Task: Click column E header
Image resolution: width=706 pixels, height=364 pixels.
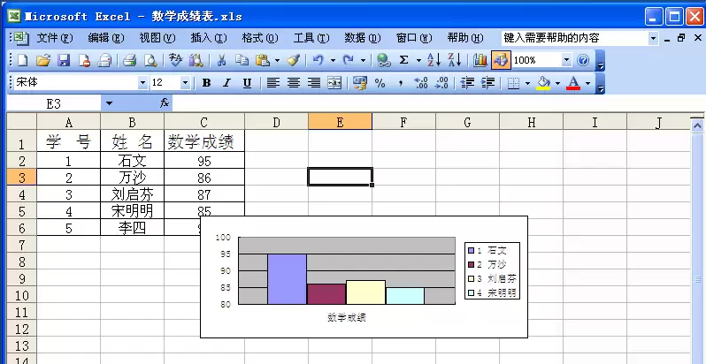Action: point(341,121)
